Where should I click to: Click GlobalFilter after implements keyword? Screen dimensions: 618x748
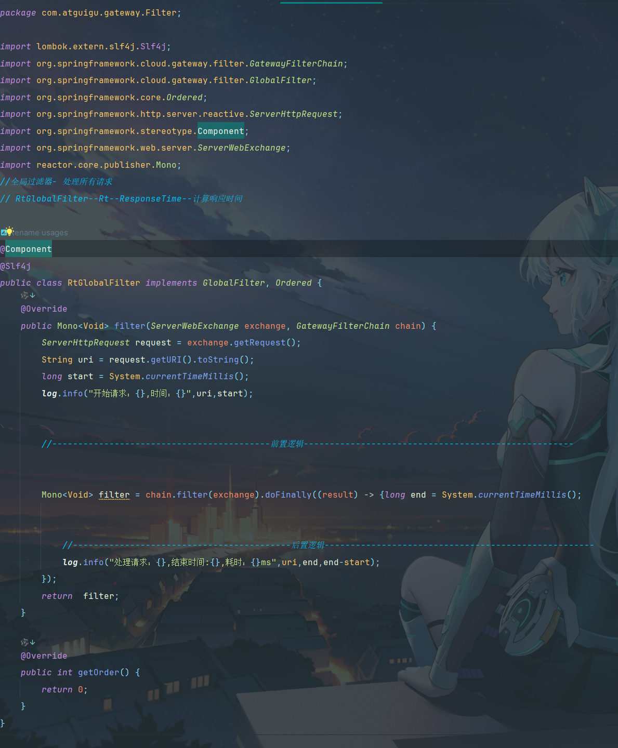pyautogui.click(x=234, y=283)
